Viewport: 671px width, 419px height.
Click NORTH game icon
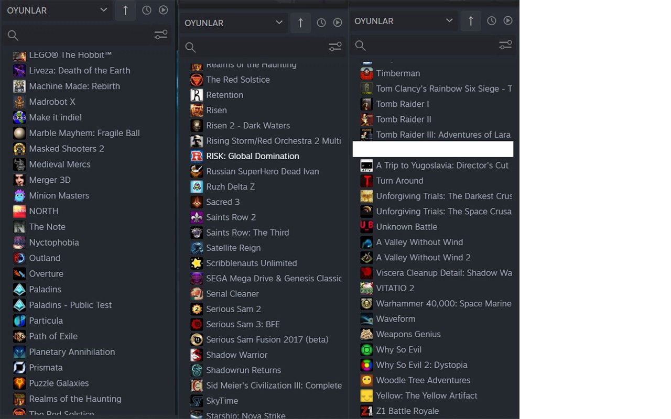point(19,211)
